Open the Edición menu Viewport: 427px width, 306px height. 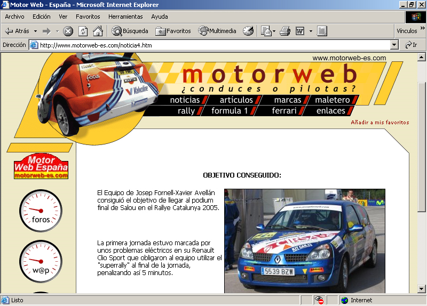click(x=42, y=17)
